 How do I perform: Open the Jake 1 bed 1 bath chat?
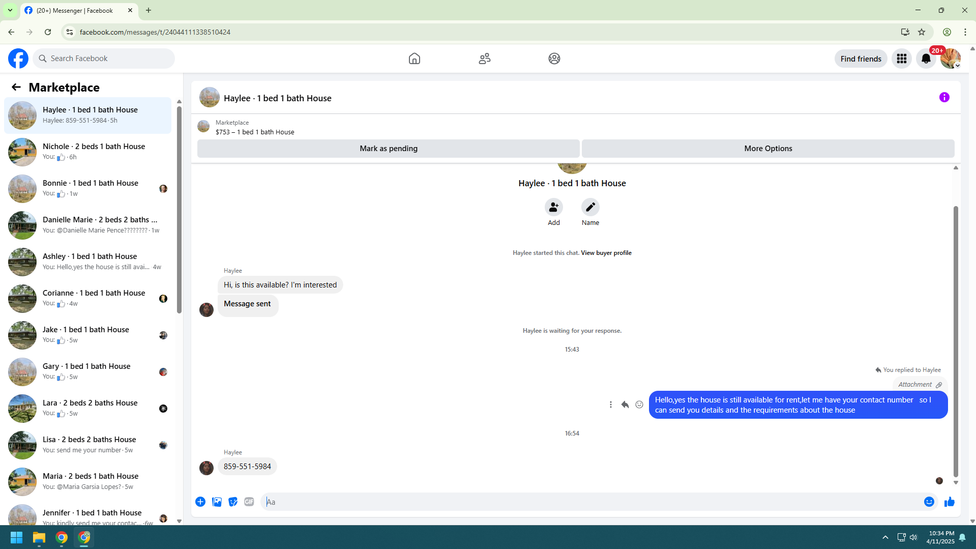[x=87, y=335]
